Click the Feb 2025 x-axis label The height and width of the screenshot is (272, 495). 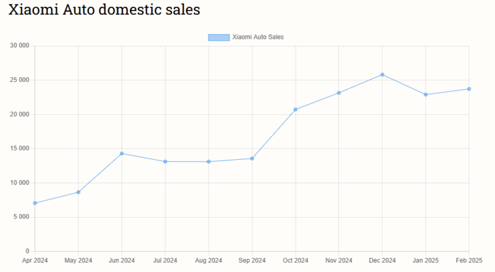tap(468, 261)
